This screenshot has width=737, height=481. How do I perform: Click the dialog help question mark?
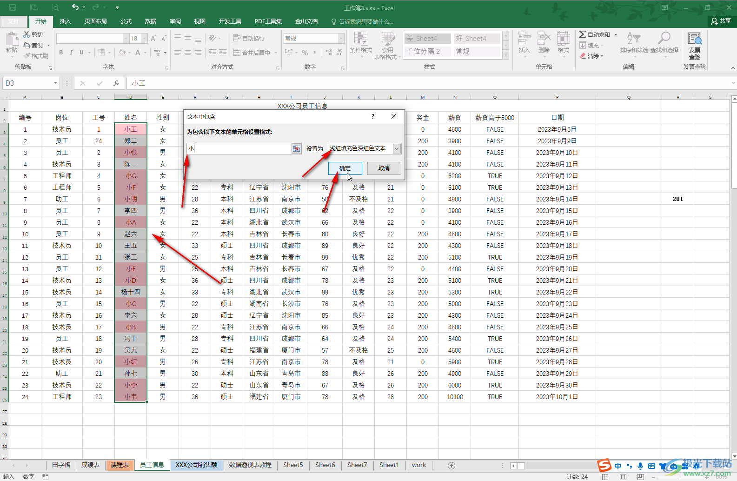pyautogui.click(x=373, y=116)
